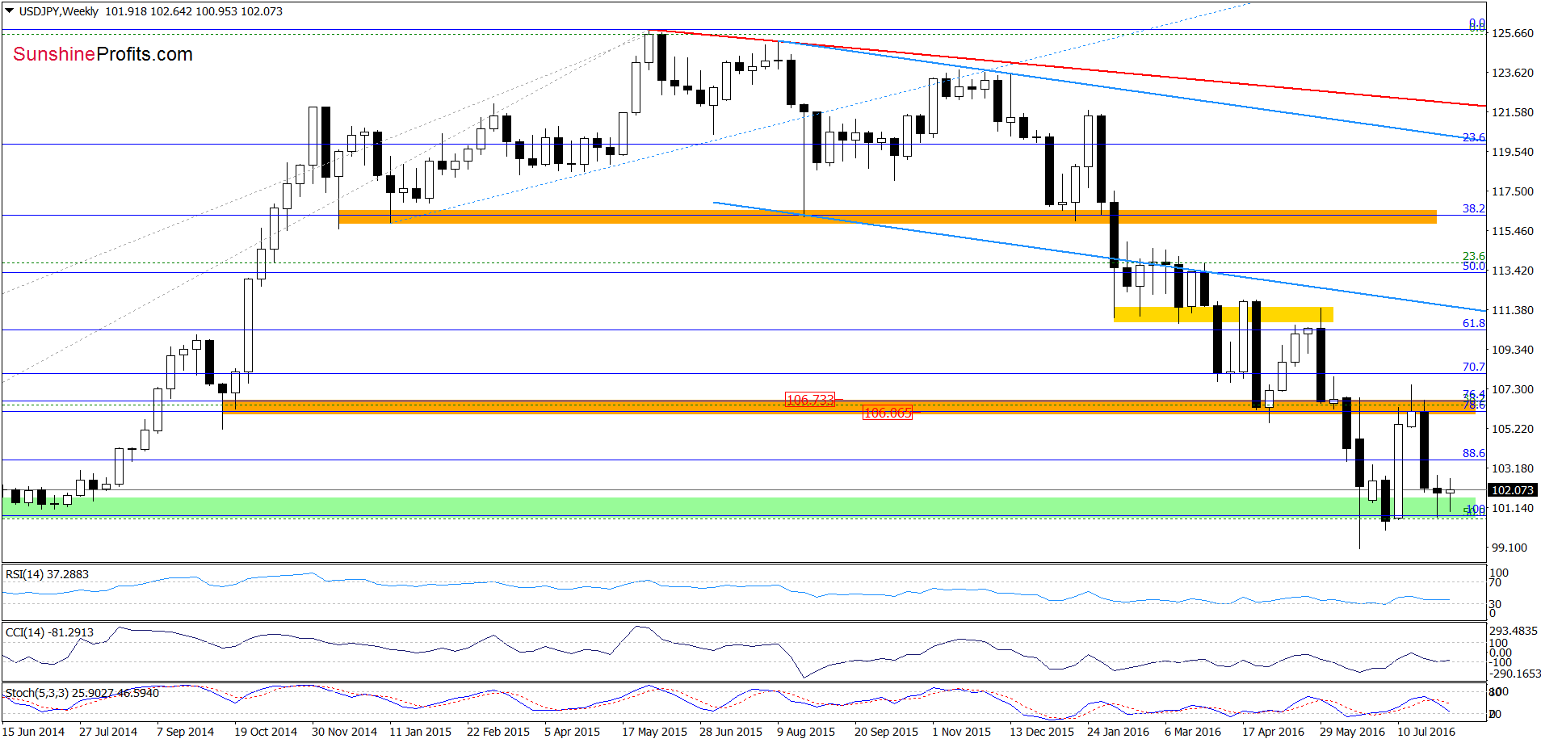Click the 107.300 price axis label
This screenshot has height=743, width=1541.
click(1513, 389)
